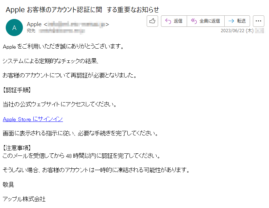This screenshot has height=208, width=269.
Task: Click the blurred recipient address after 宛先
Action: click(x=62, y=31)
